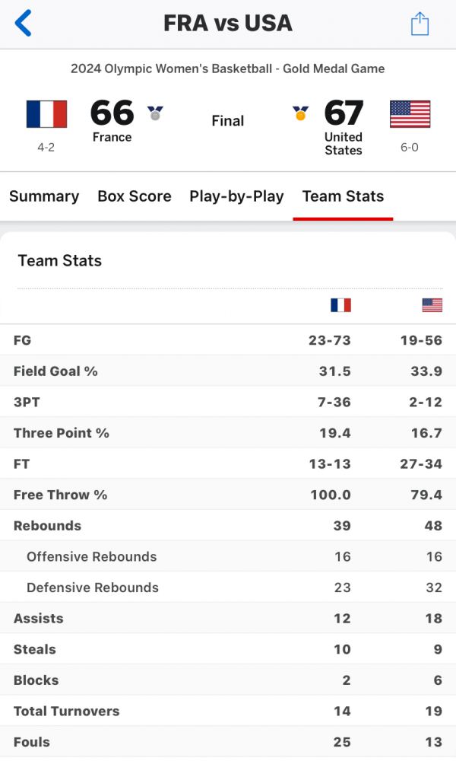This screenshot has height=761, width=456.
Task: Tap France's score of 66
Action: point(112,113)
